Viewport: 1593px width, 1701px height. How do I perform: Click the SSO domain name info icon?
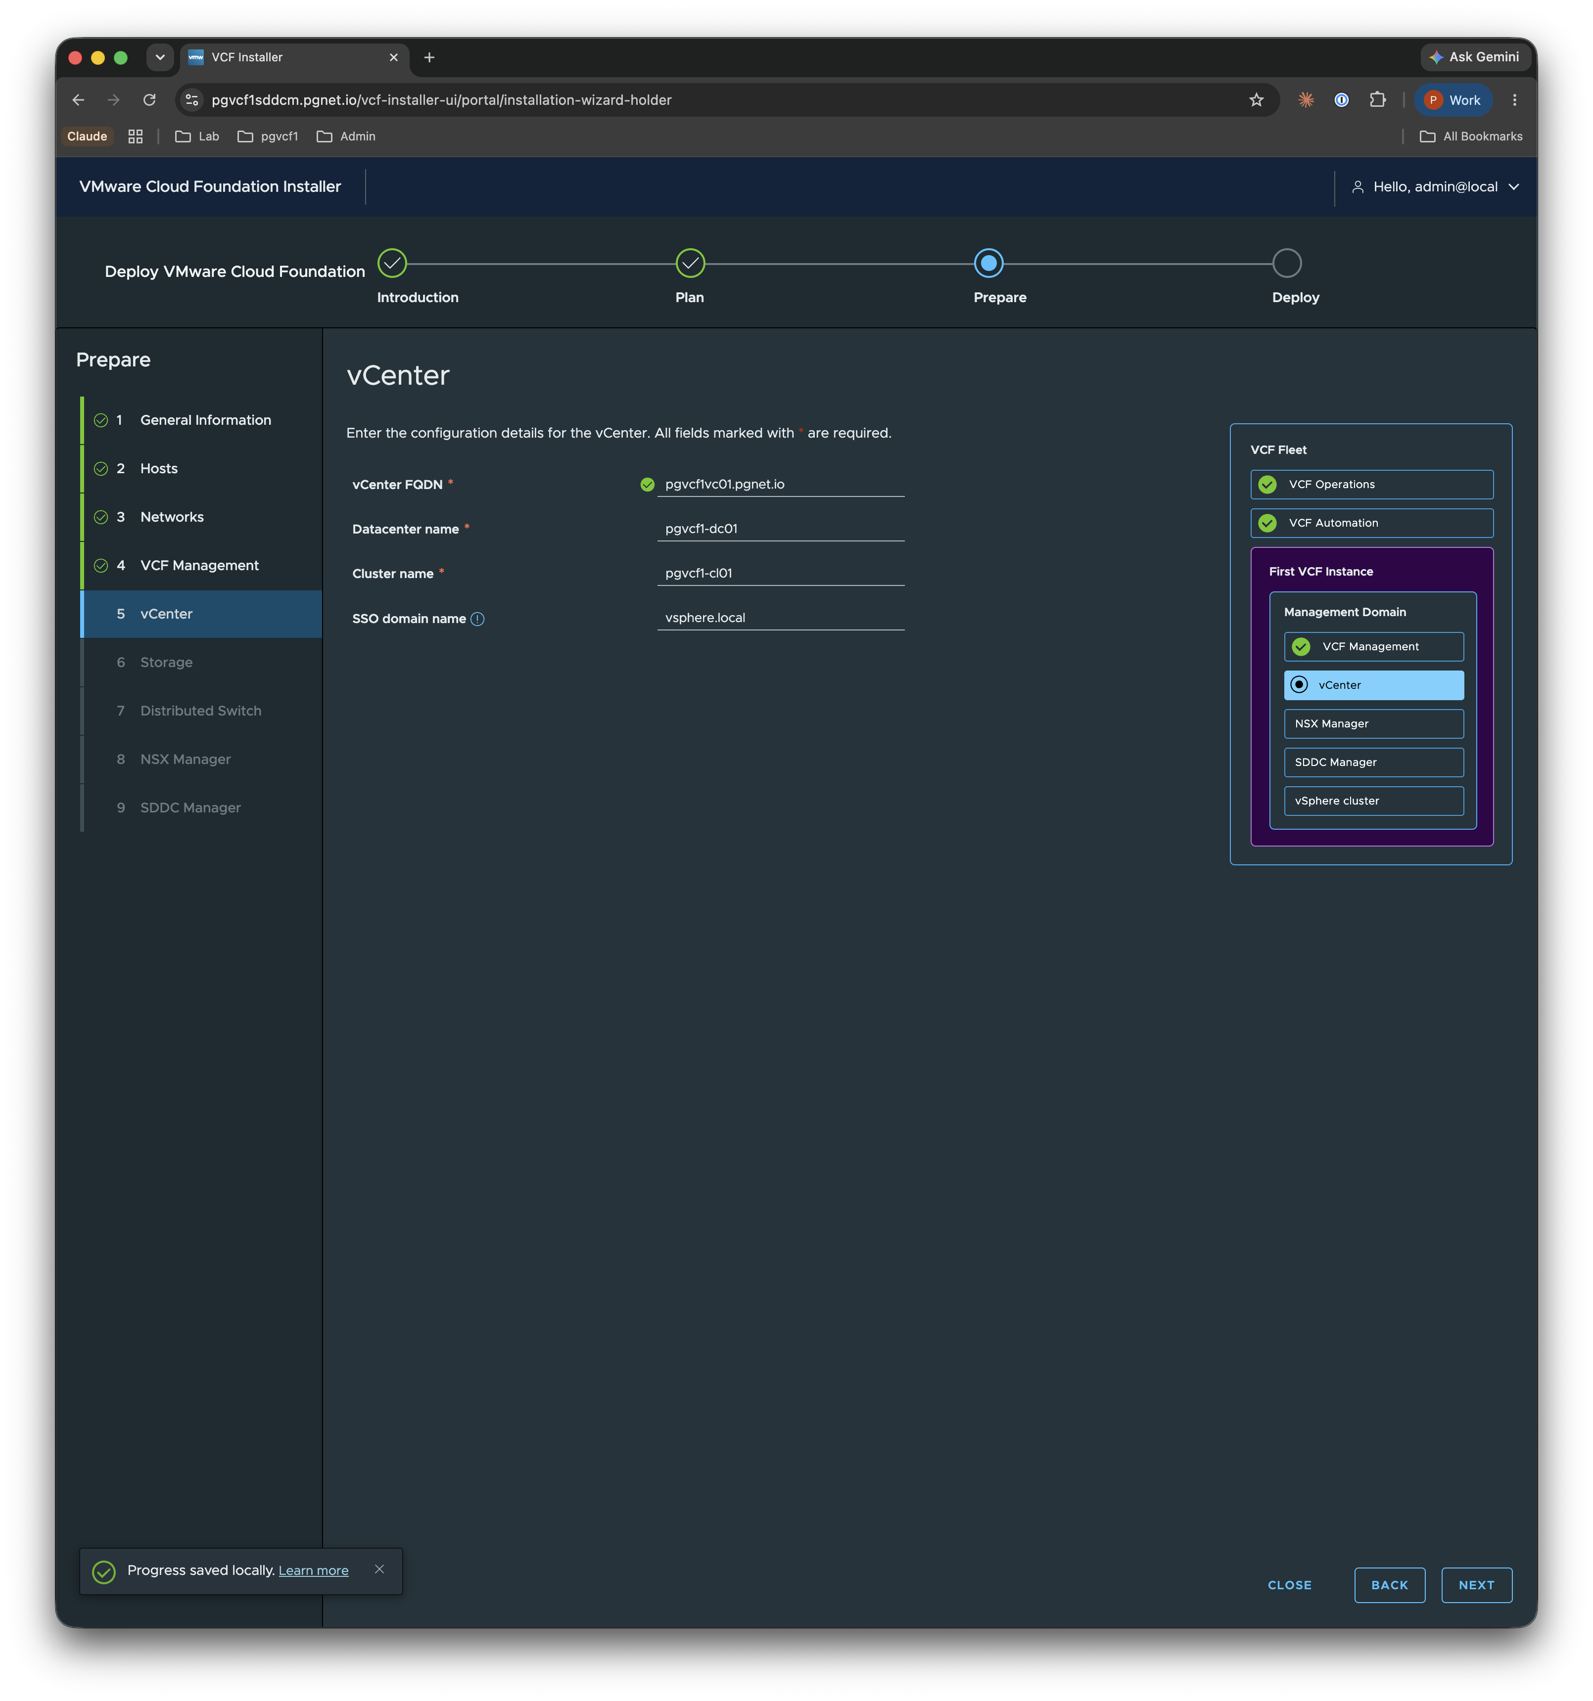click(x=477, y=619)
